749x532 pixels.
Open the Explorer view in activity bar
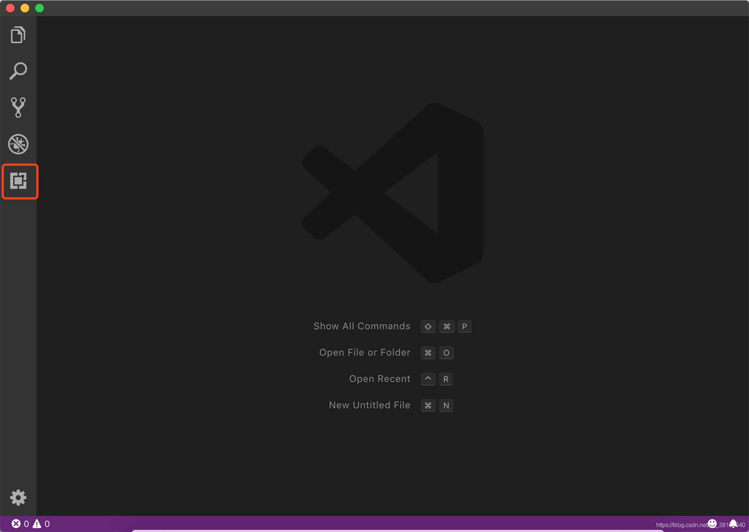click(18, 35)
